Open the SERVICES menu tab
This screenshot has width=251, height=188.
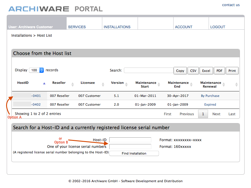77,27
